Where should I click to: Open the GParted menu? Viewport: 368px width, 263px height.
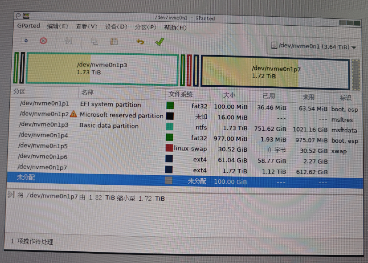tap(29, 26)
